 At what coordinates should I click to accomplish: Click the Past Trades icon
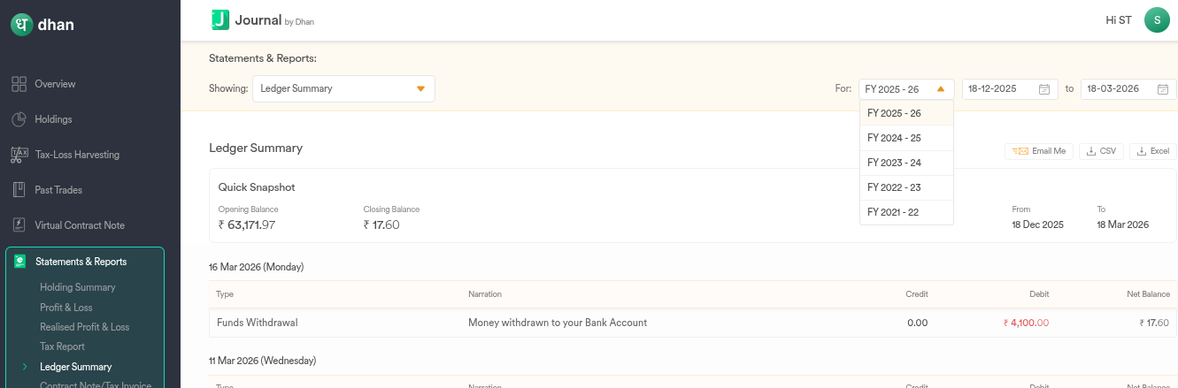pyautogui.click(x=19, y=190)
